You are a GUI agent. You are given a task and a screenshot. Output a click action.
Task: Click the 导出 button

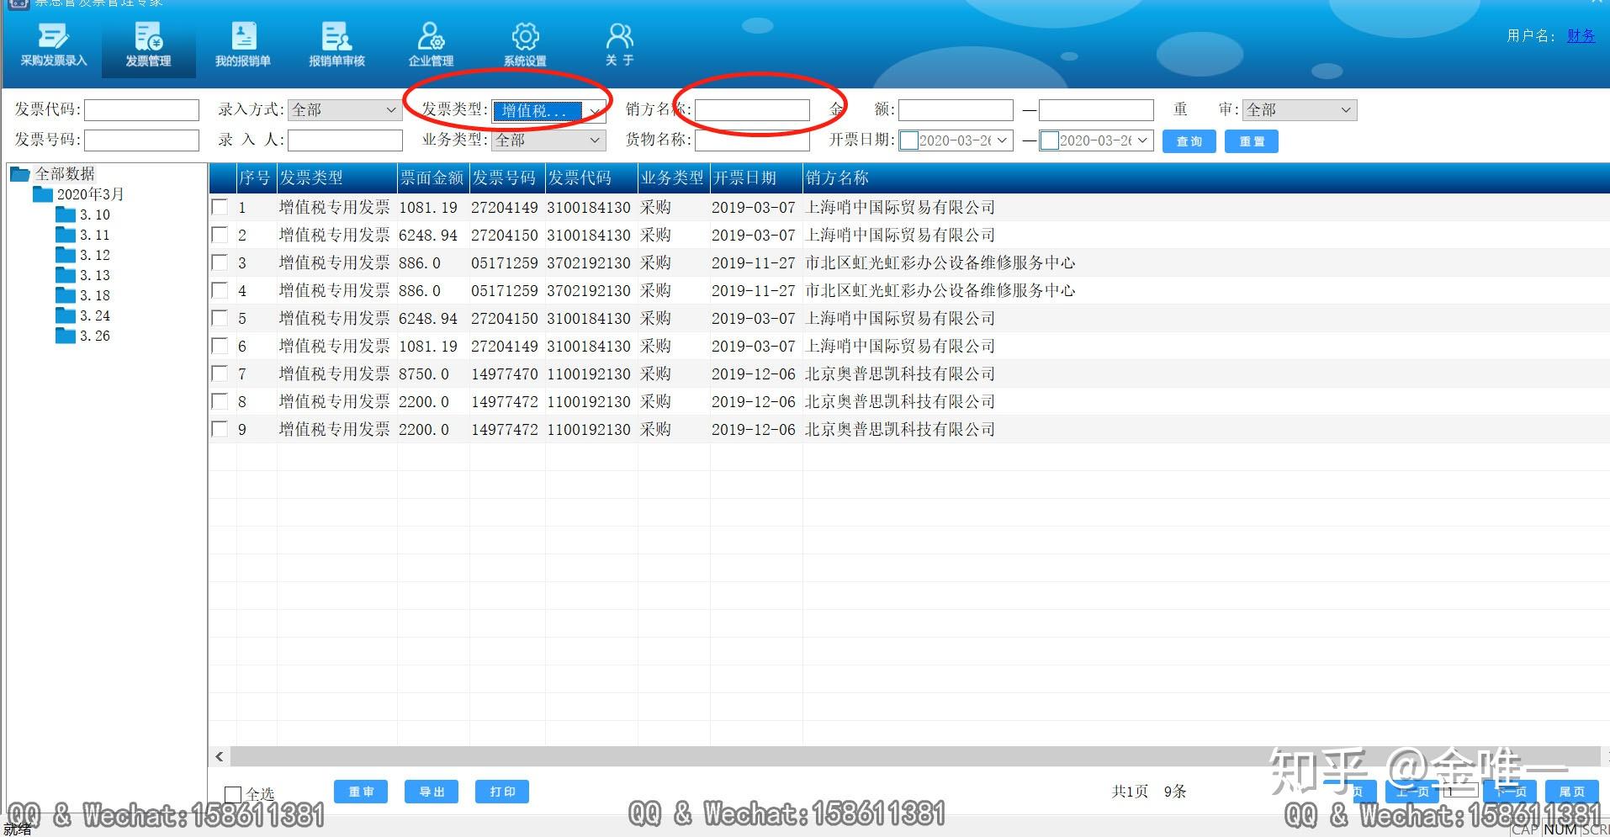[x=432, y=792]
